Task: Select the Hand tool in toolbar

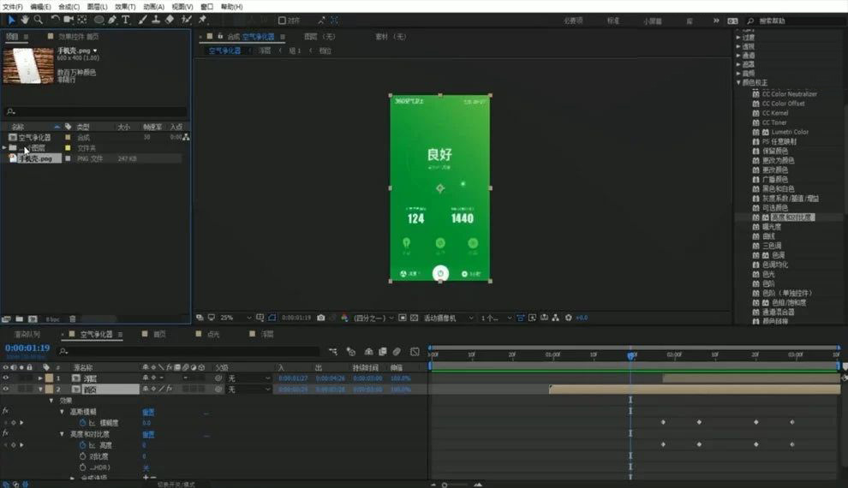Action: [25, 20]
